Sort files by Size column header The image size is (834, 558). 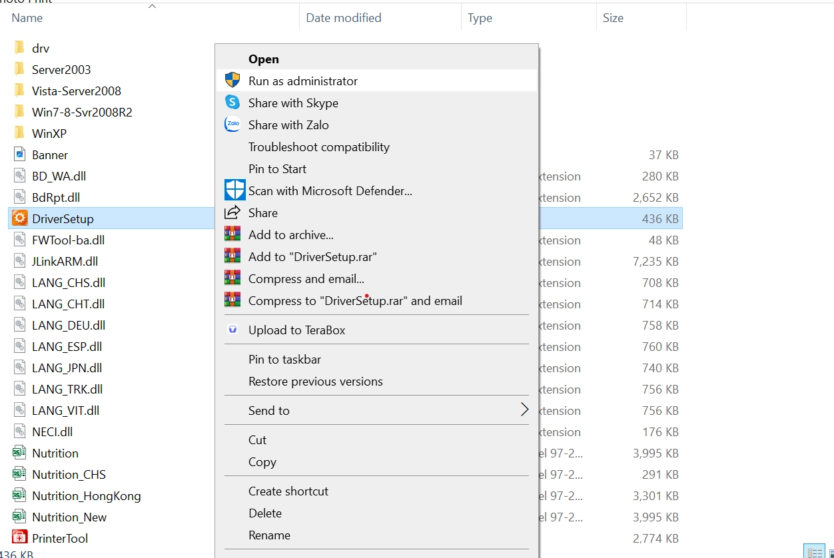pos(613,18)
